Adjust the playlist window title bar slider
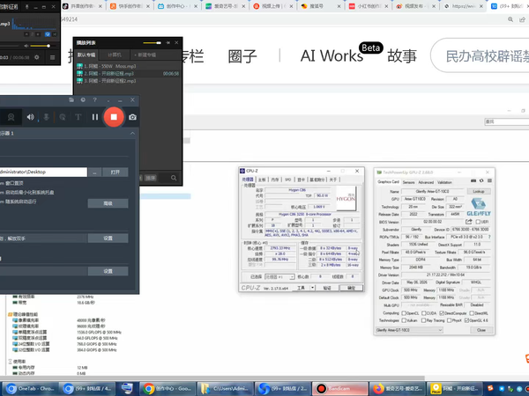This screenshot has height=396, width=529. (152, 43)
